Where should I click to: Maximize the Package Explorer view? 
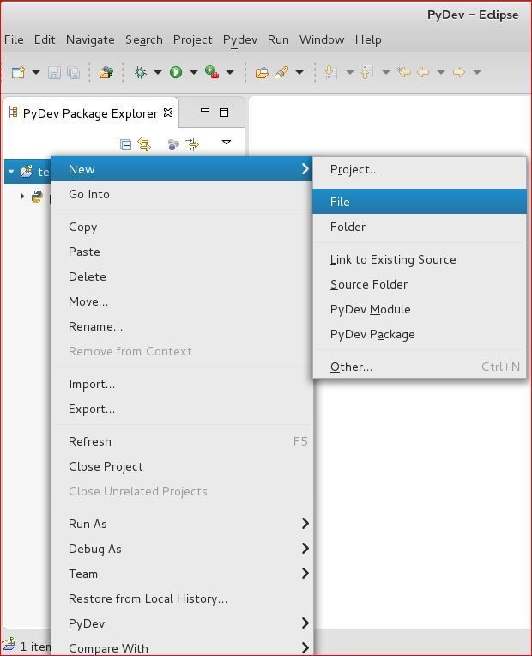click(224, 112)
